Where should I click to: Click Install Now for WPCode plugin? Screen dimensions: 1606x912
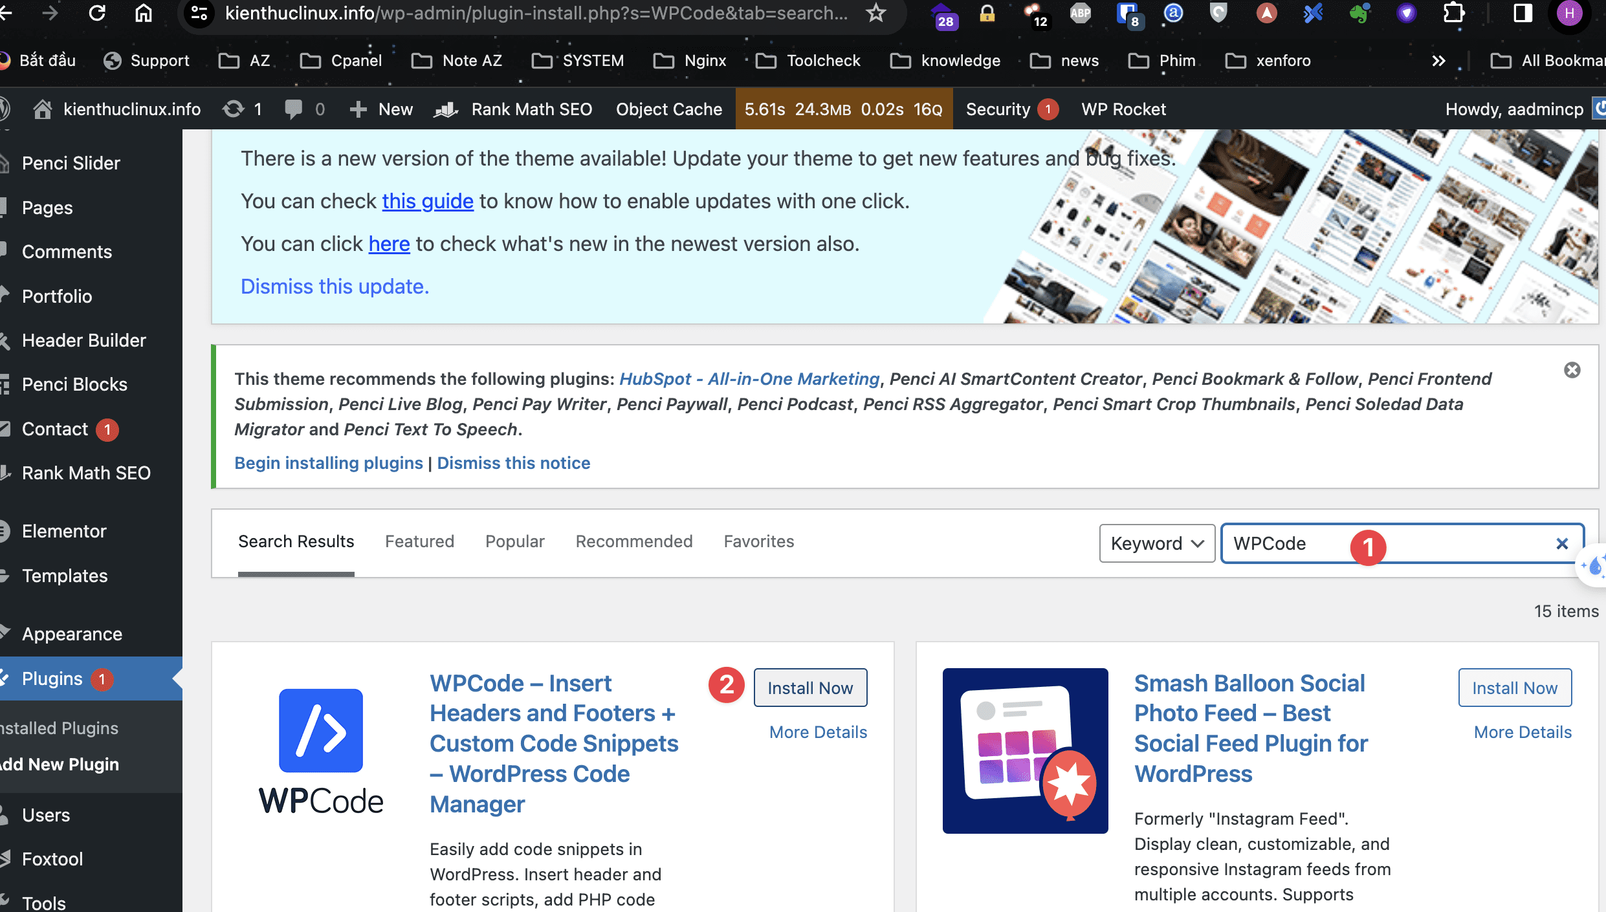click(x=809, y=688)
